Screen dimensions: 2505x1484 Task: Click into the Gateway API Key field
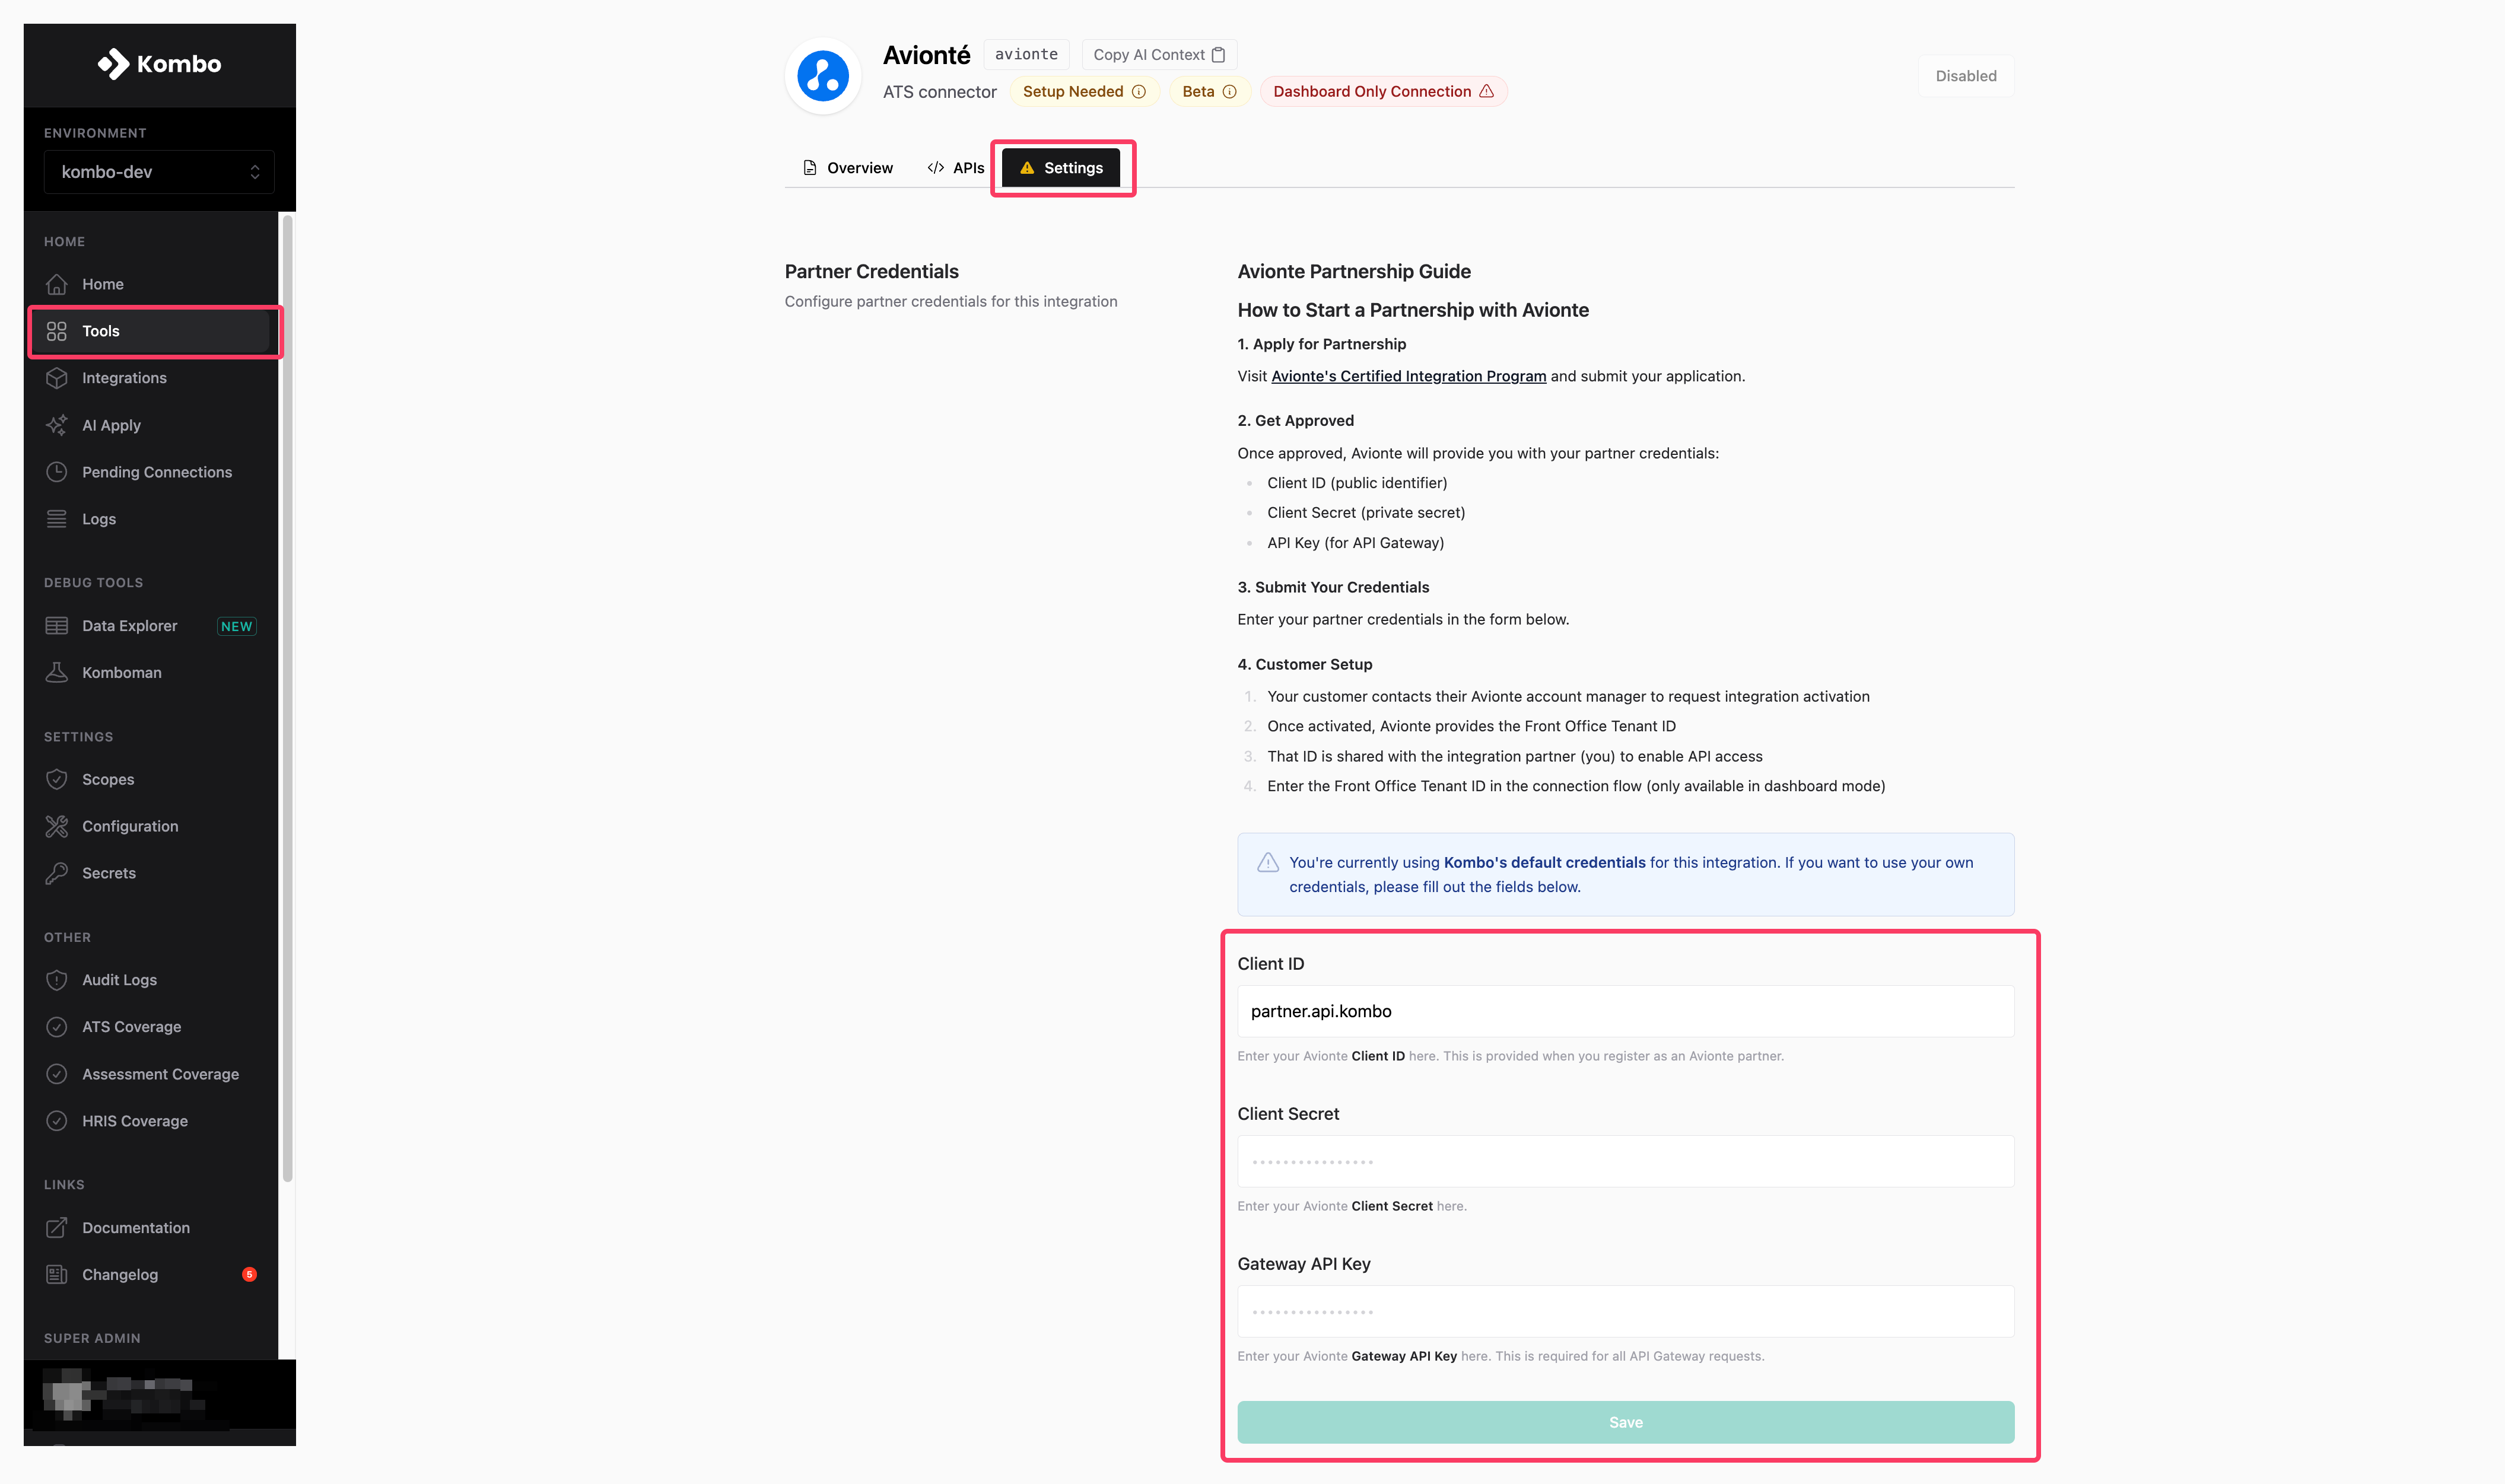pos(1625,1311)
